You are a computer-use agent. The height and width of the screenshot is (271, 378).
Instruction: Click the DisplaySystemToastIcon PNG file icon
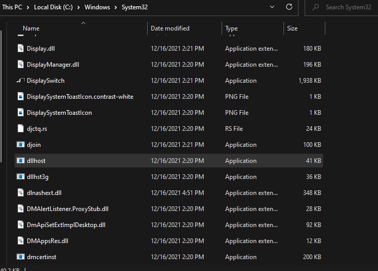[x=21, y=113]
